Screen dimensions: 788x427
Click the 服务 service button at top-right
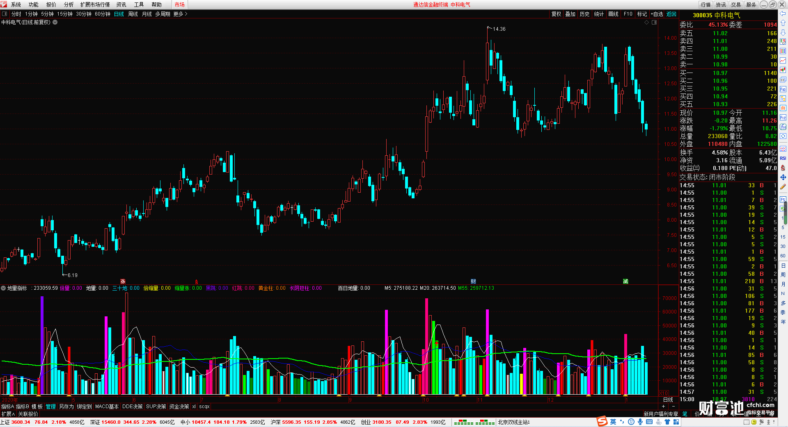[x=751, y=5]
